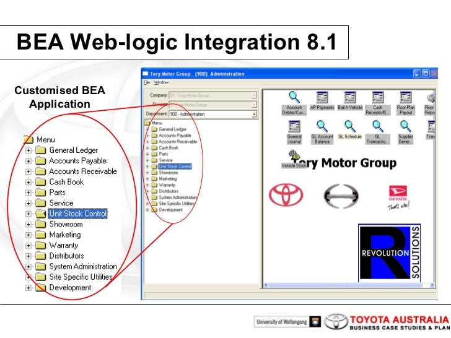Open the Account Debtor/Cus shortcut icon
This screenshot has height=338, width=451.
pyautogui.click(x=294, y=97)
